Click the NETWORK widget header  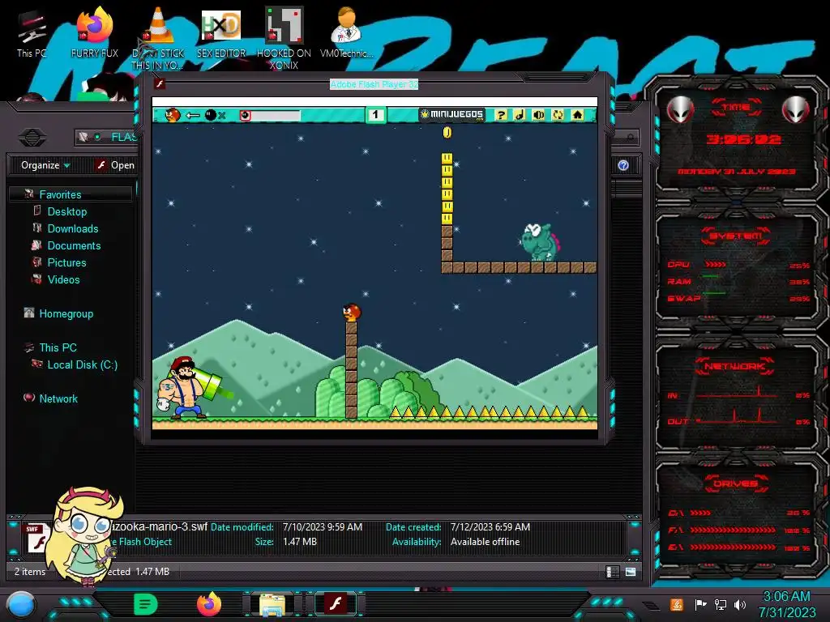pos(735,366)
